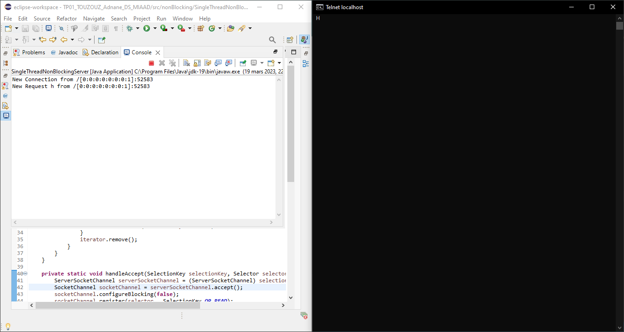The width and height of the screenshot is (624, 332).
Task: Switch to the Declaration tab
Action: pyautogui.click(x=100, y=52)
